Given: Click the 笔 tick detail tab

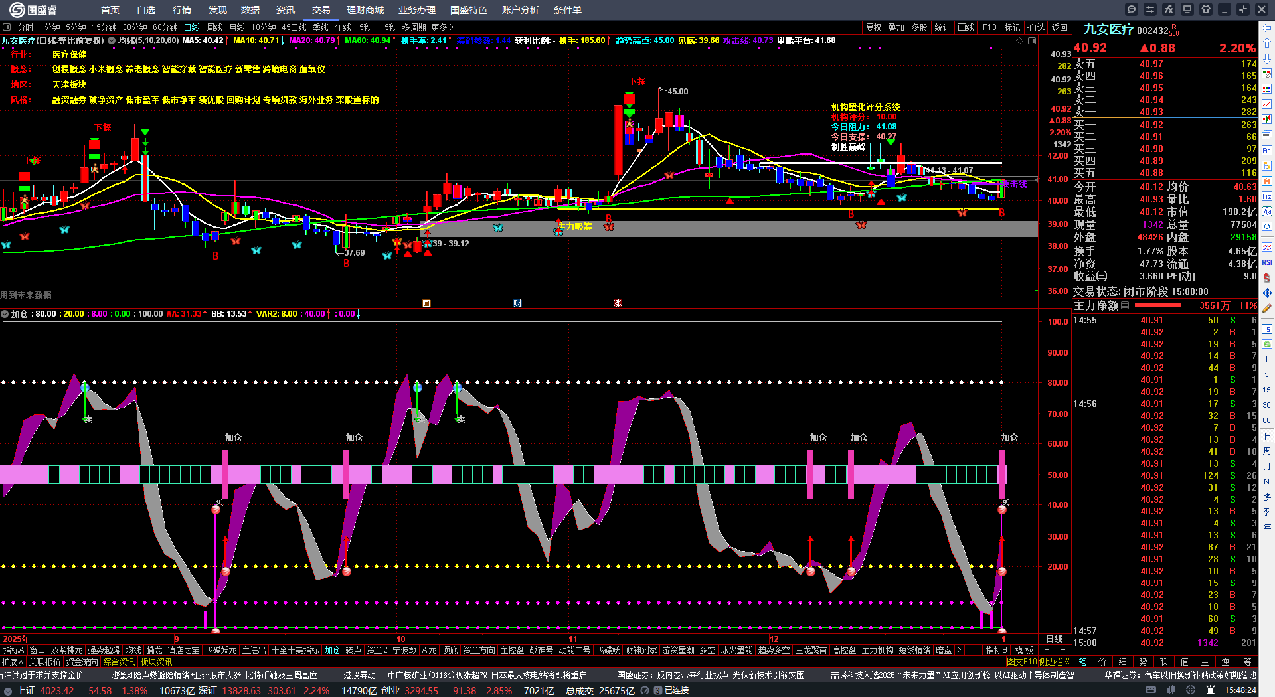Looking at the screenshot, I should pos(1082,662).
